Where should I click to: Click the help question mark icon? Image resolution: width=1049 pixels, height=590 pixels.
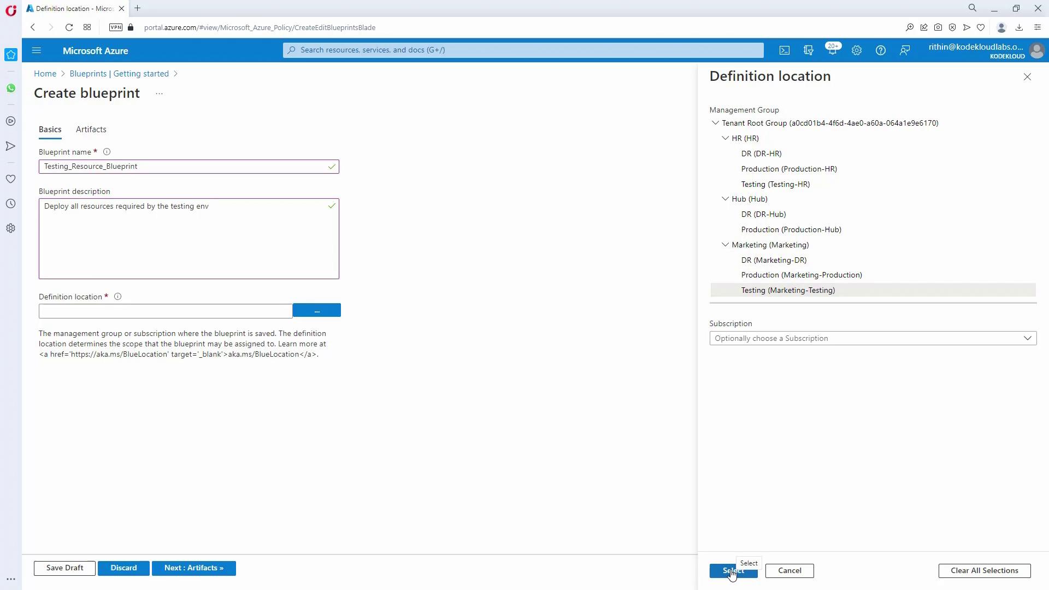[x=880, y=50]
